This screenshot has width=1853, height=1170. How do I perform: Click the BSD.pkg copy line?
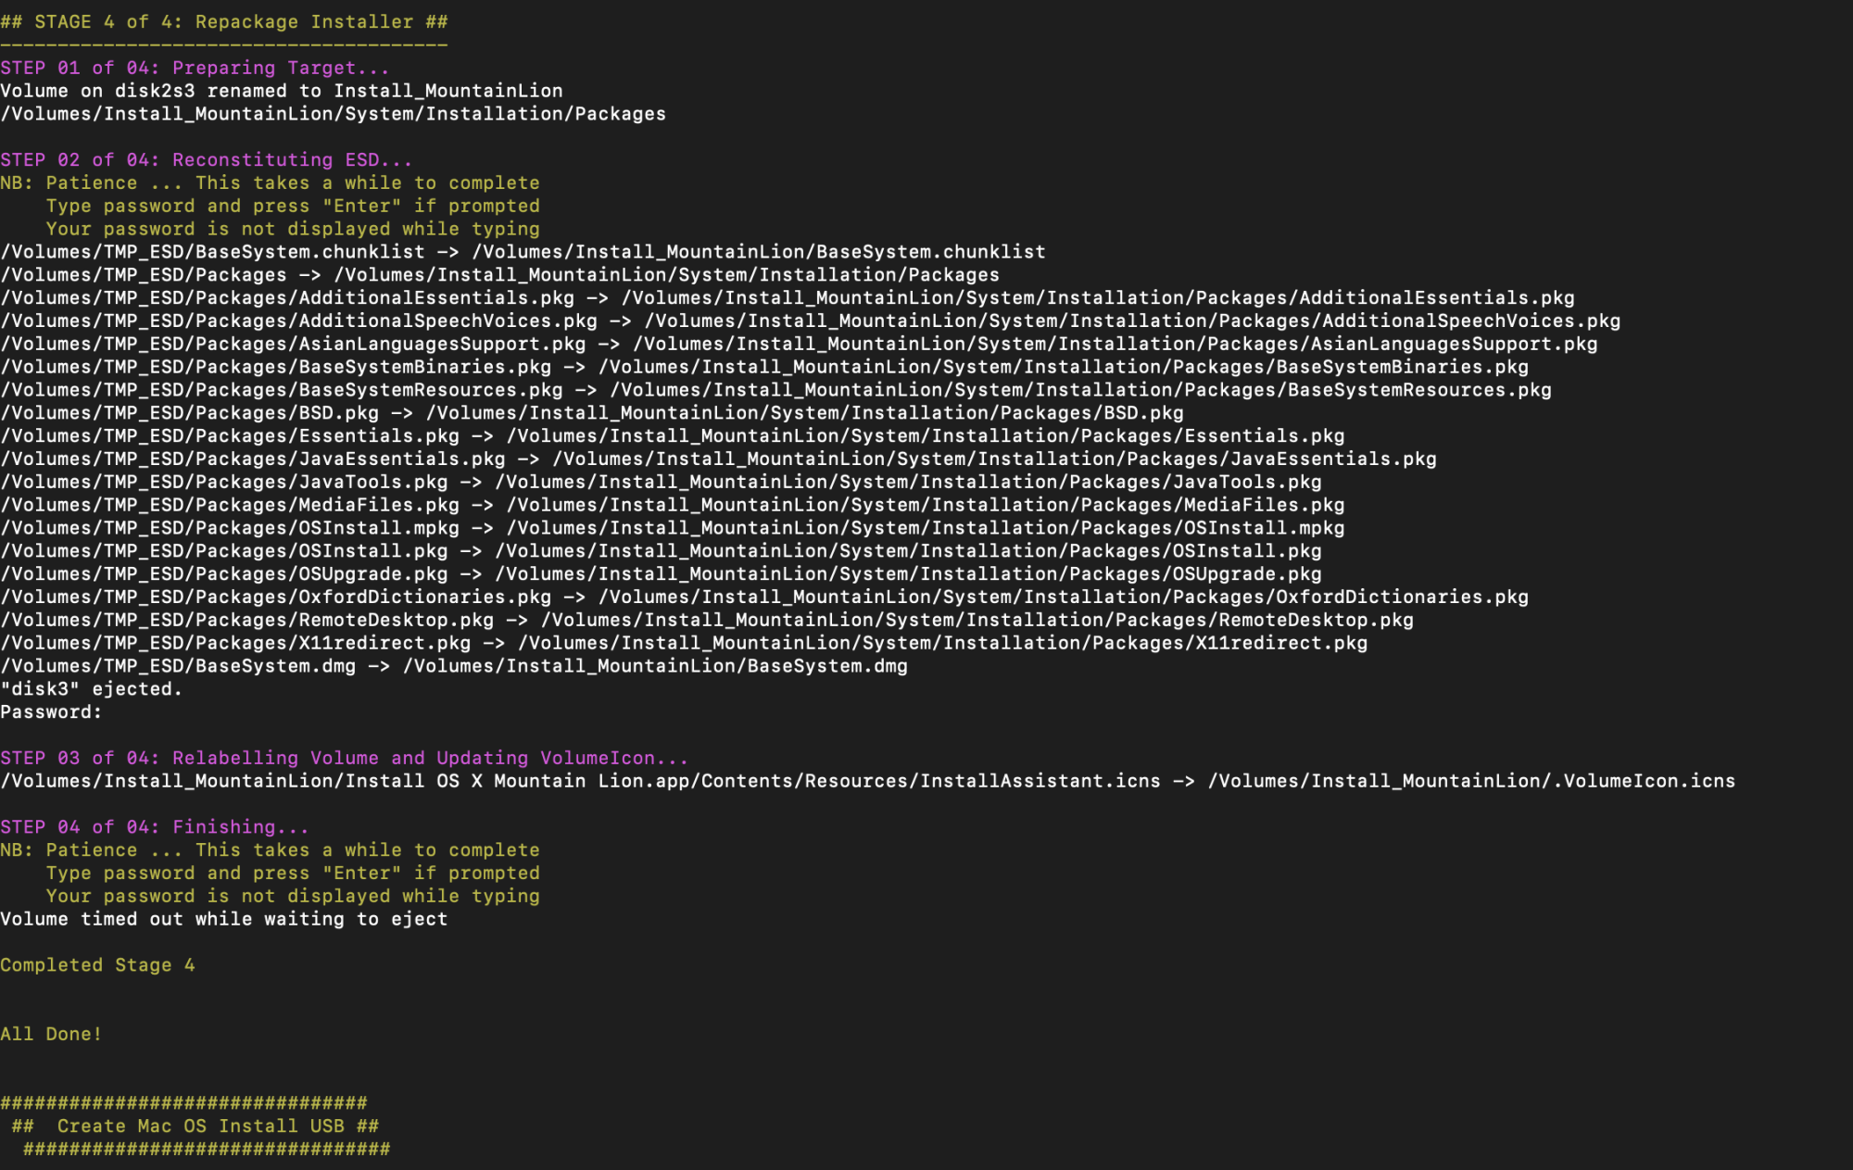click(591, 412)
